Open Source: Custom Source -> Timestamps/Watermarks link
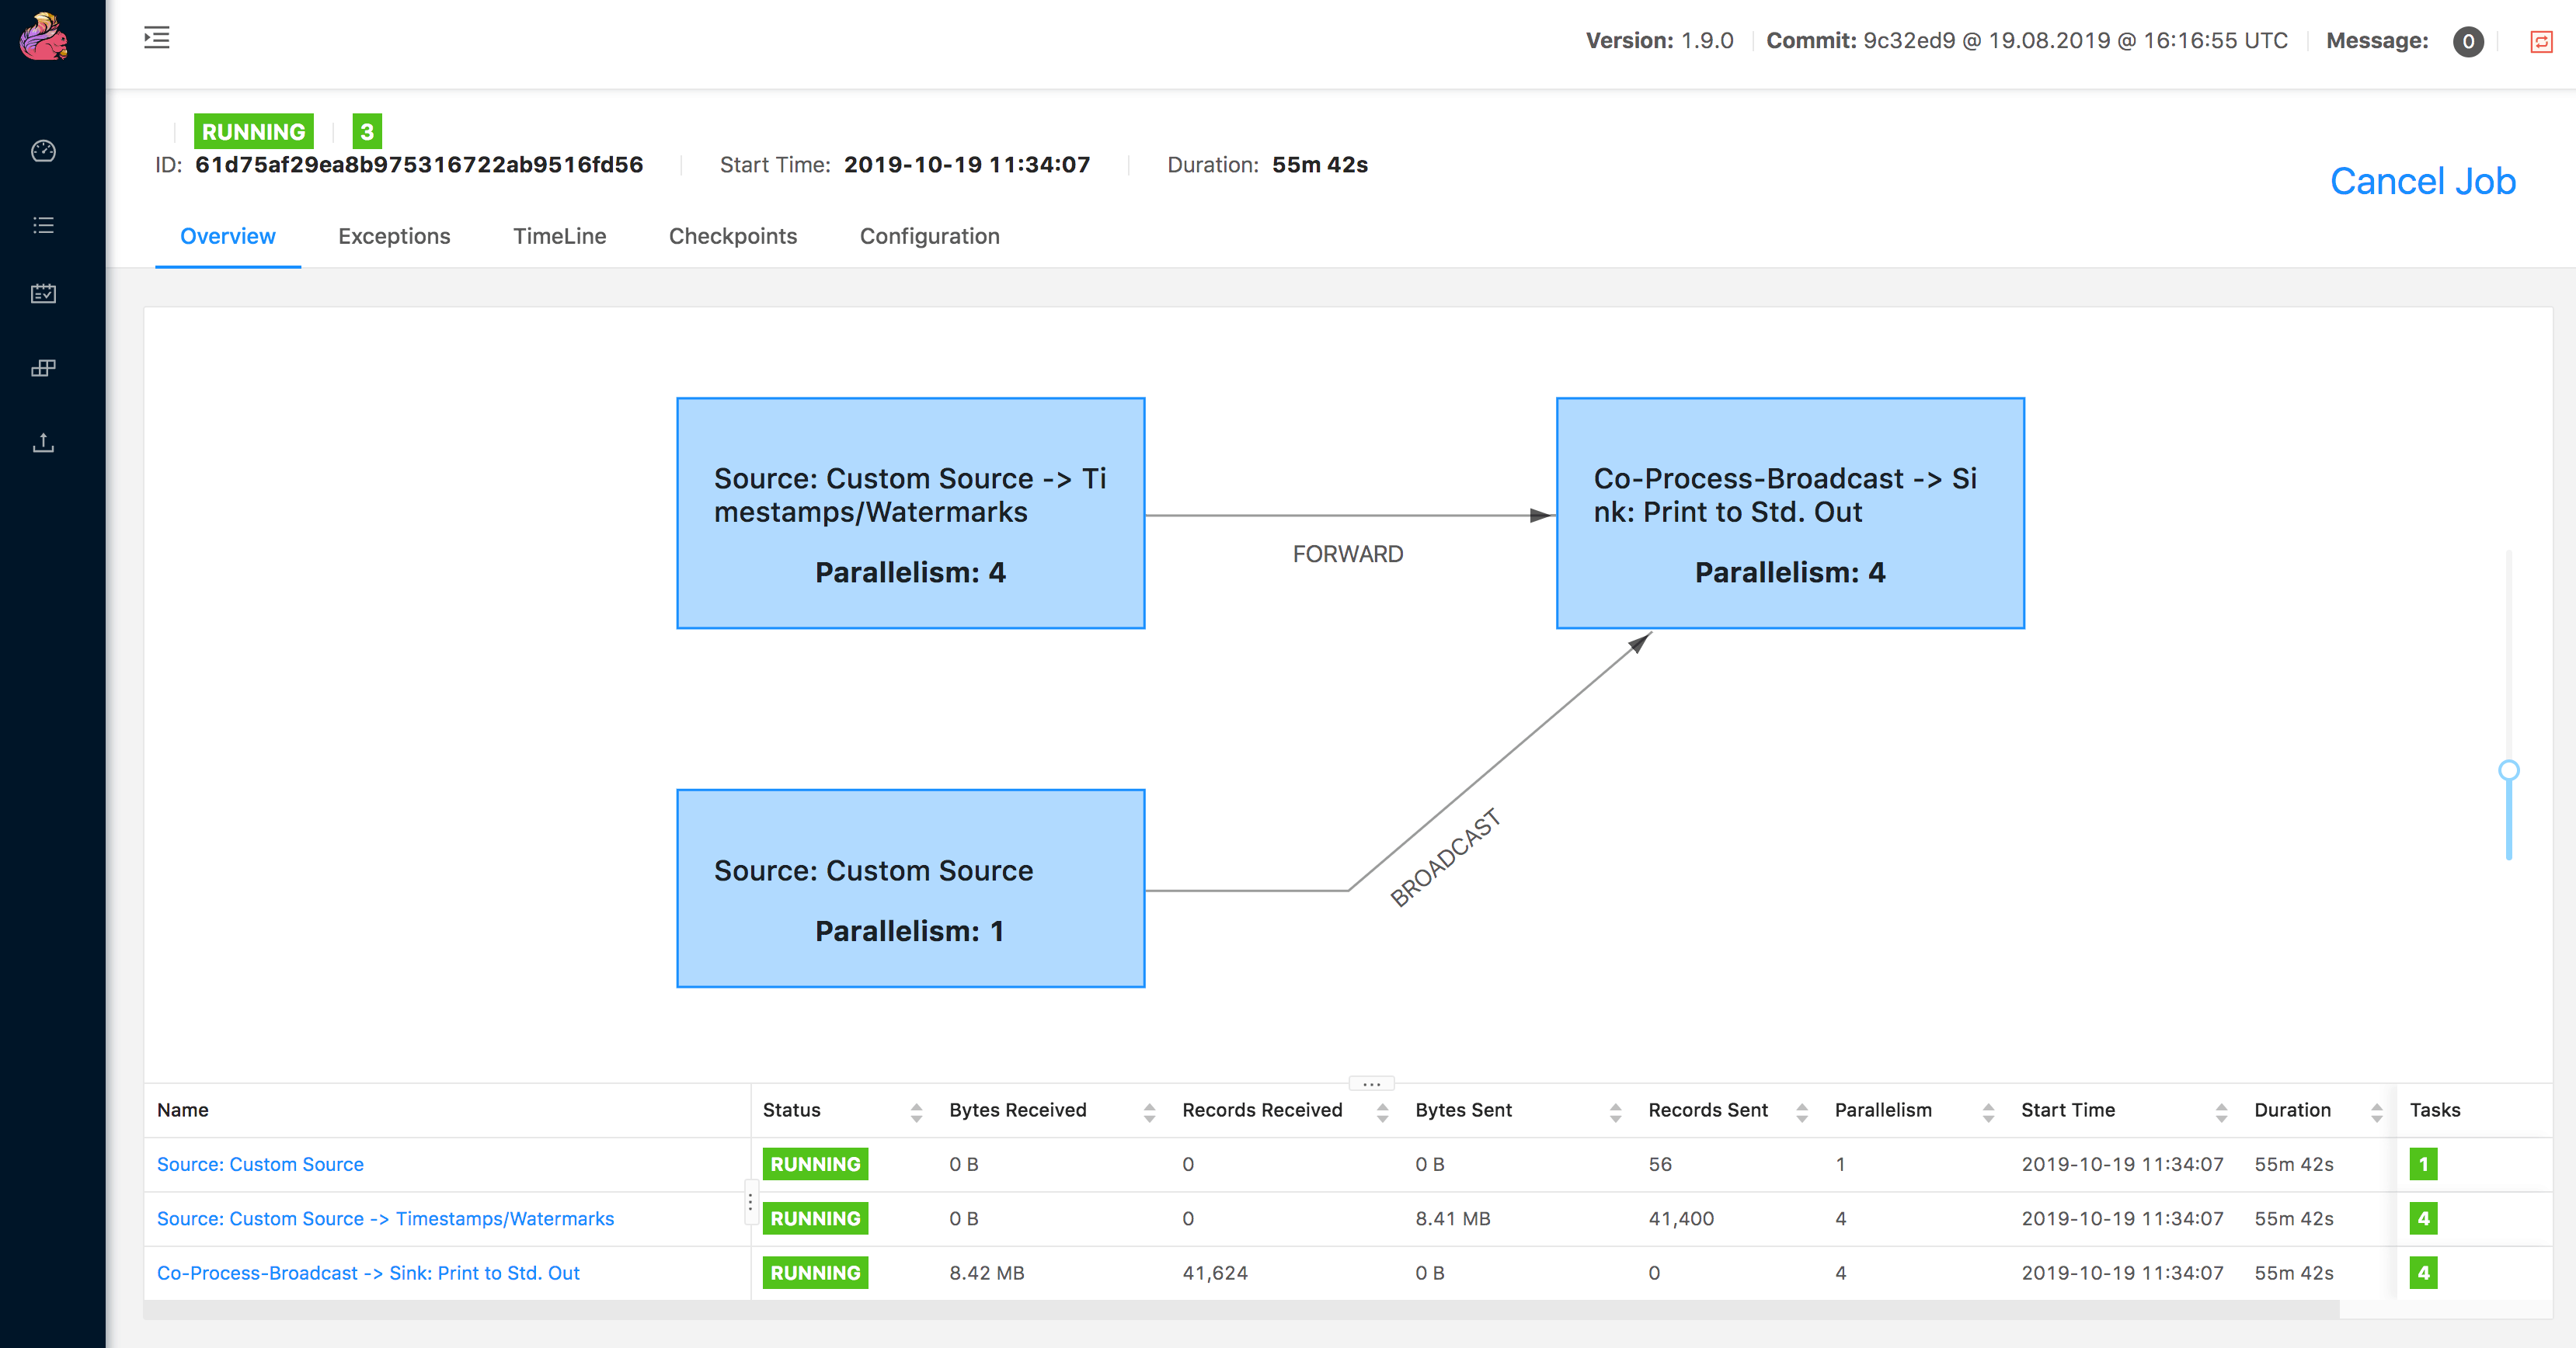Viewport: 2576px width, 1348px height. tap(385, 1218)
